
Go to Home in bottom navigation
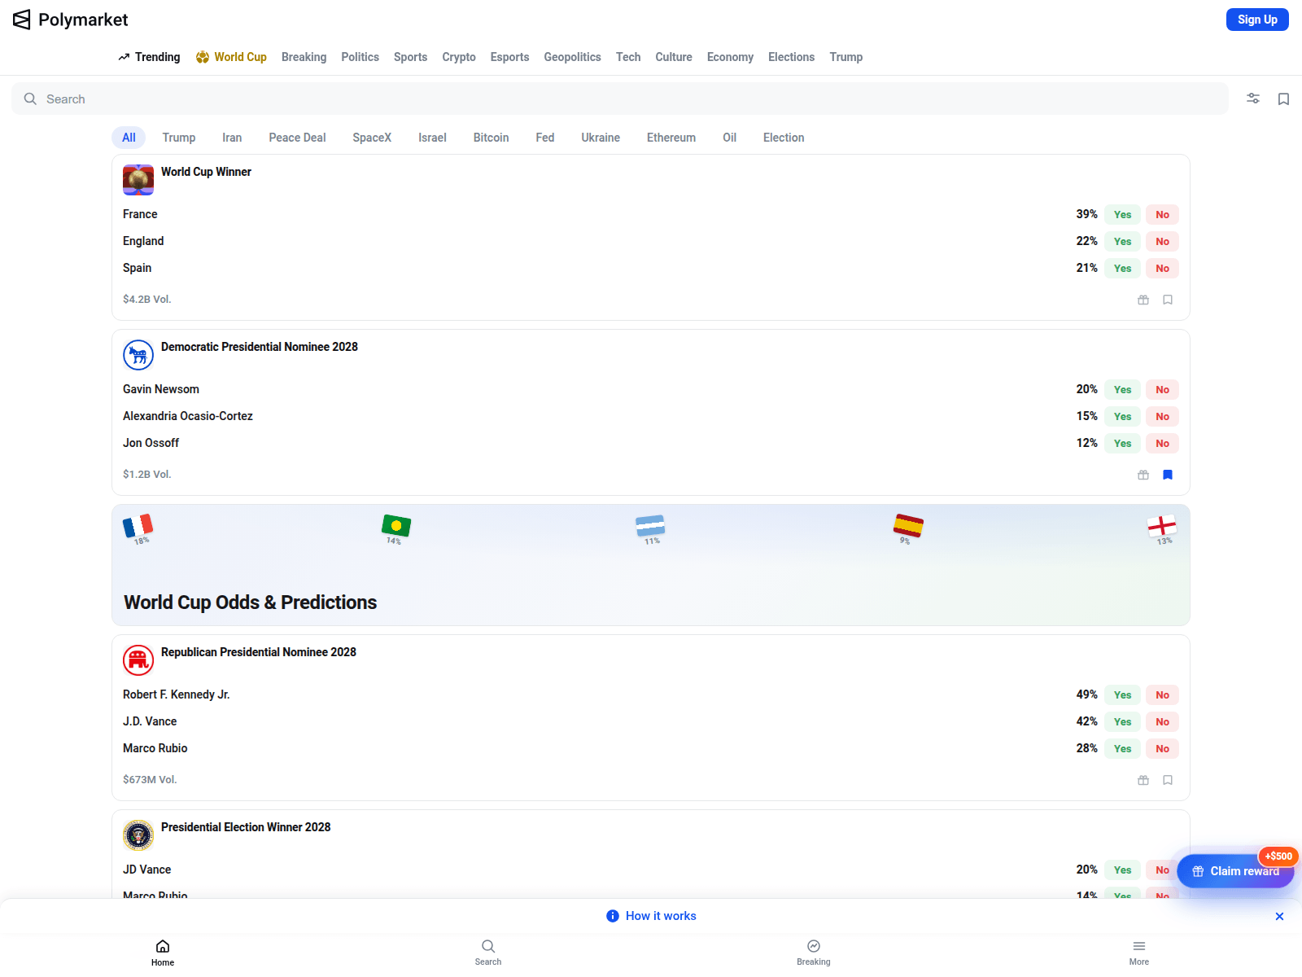click(163, 953)
